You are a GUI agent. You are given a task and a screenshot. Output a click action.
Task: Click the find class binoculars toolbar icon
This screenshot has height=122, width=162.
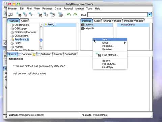pyautogui.click(x=19, y=15)
